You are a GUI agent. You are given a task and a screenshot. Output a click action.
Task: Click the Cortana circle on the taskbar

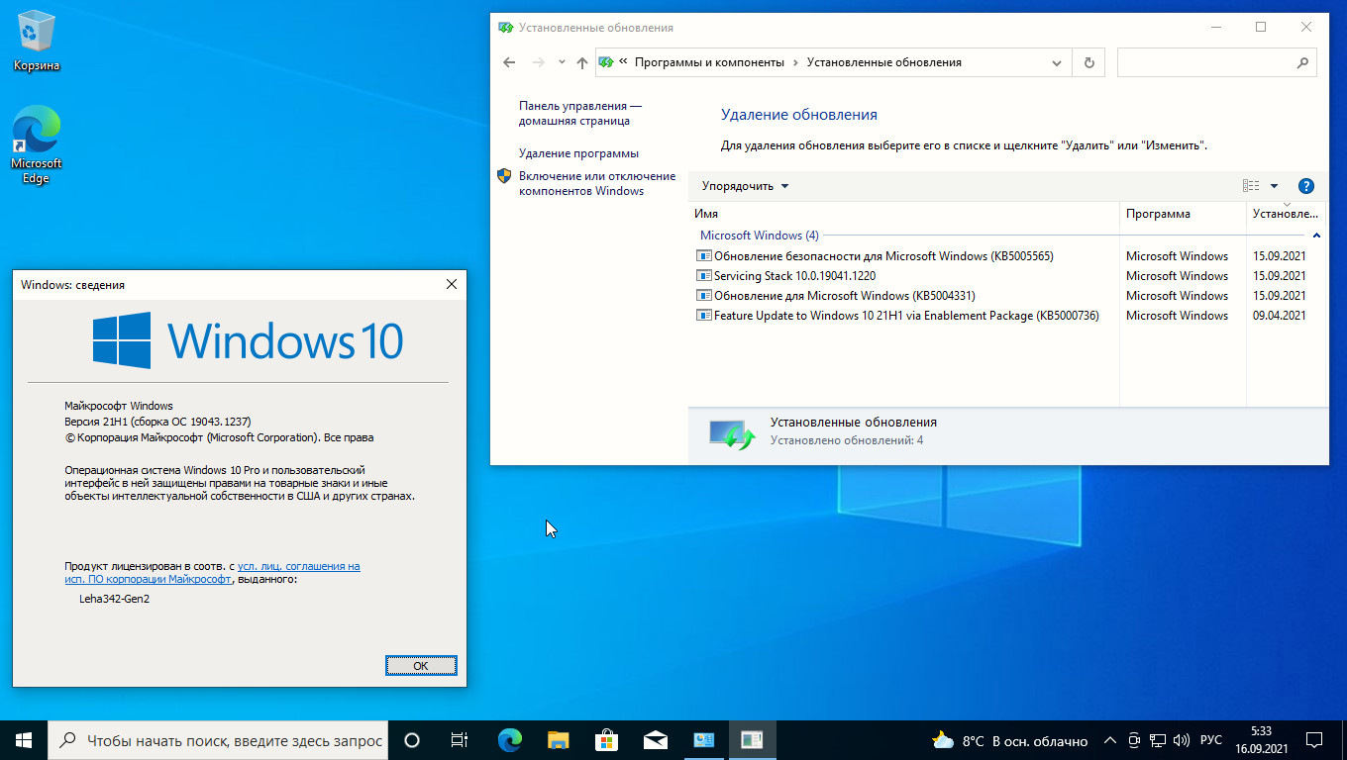(412, 740)
